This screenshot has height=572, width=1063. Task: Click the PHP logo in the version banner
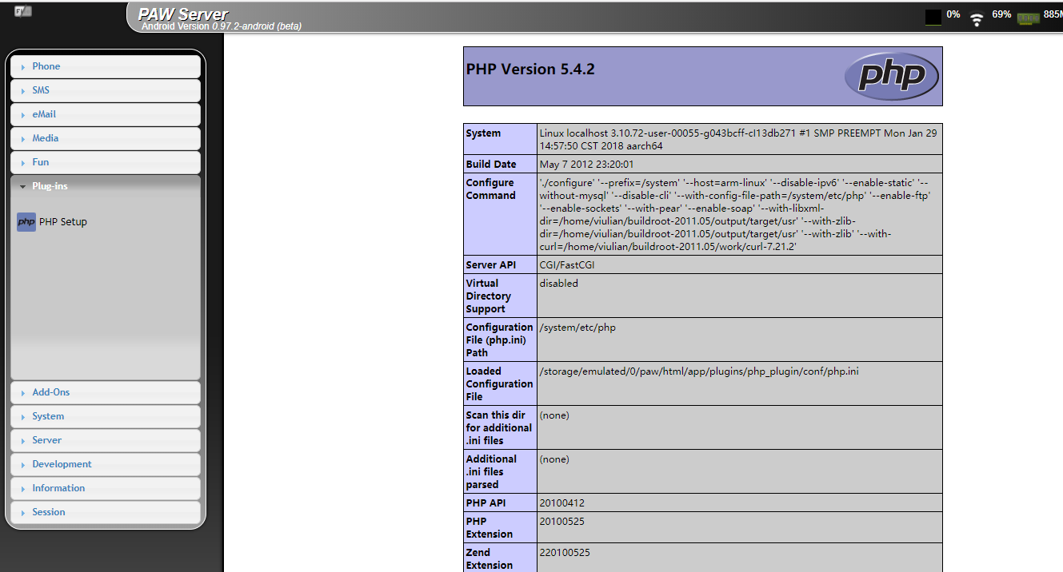[x=890, y=76]
